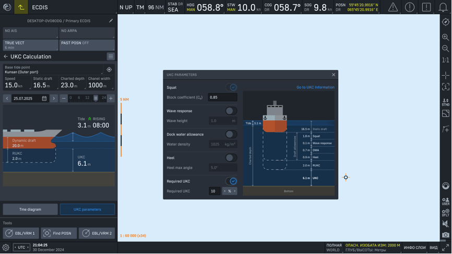Viewport: 452px width, 254px height.
Task: Toggle PAST POSN setting
Action: point(87,45)
